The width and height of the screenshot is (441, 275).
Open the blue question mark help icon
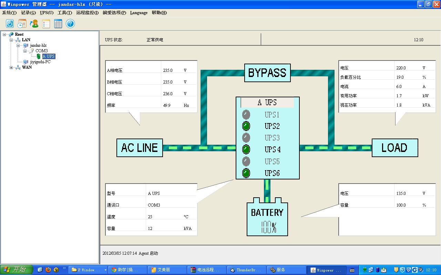(70, 23)
